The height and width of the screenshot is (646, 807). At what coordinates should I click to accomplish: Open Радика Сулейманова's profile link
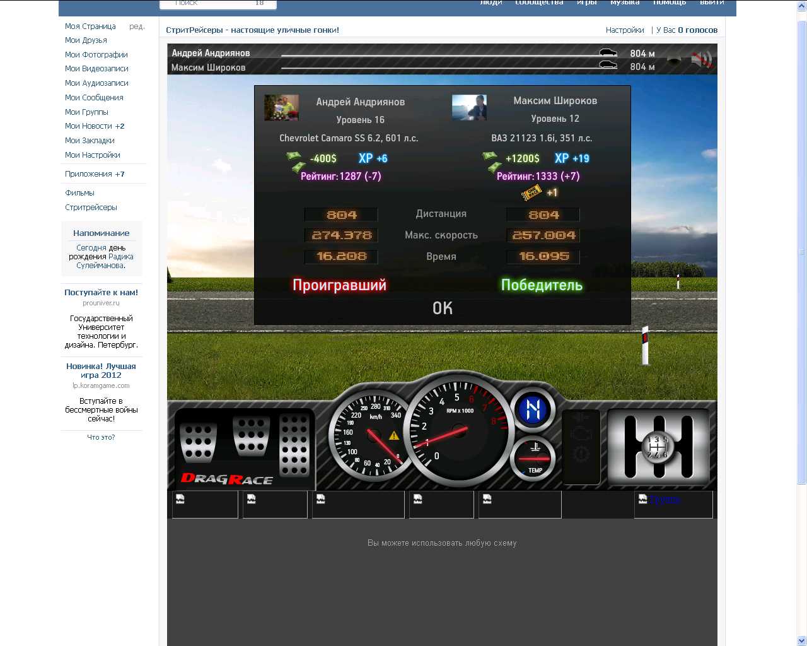(x=105, y=261)
